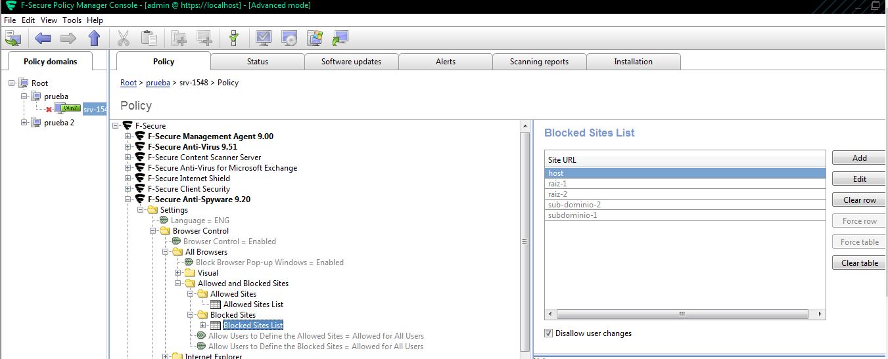Viewport: 888px width, 359px height.
Task: Click the green checkmark list icon
Action: [x=233, y=38]
